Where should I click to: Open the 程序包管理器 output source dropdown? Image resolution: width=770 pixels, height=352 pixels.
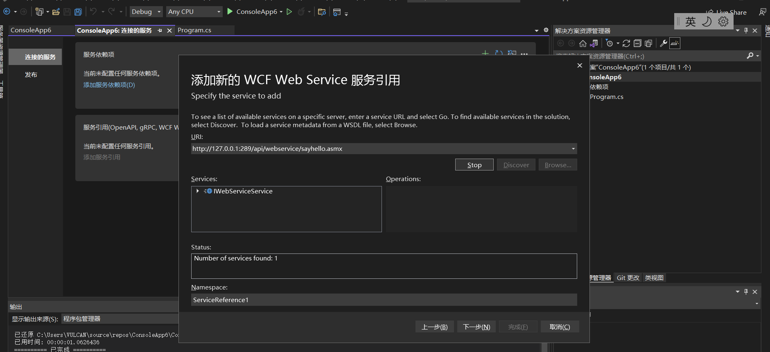[x=120, y=319]
